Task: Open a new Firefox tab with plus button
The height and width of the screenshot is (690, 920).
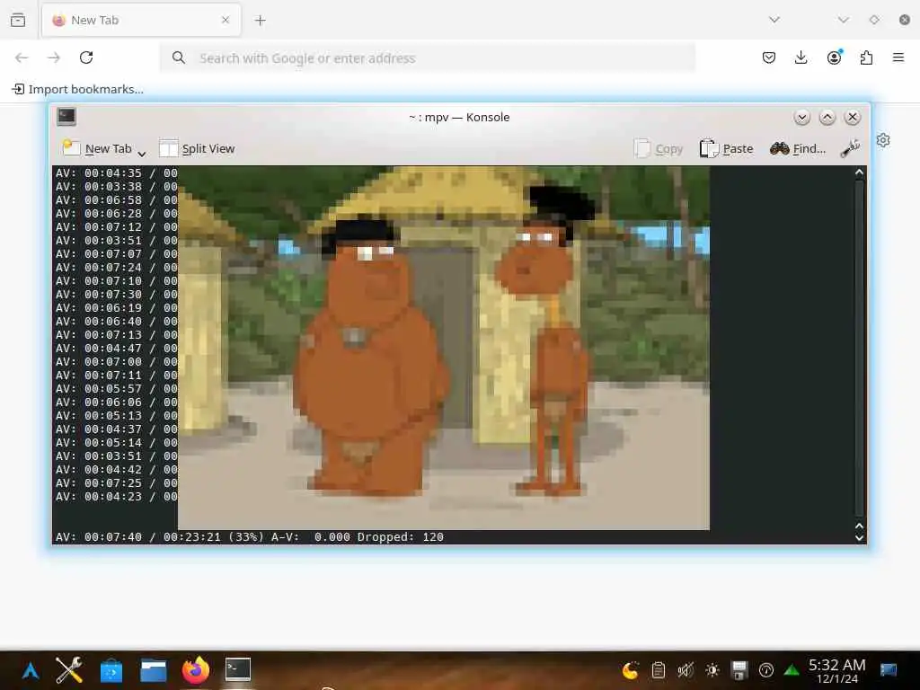Action: coord(260,21)
